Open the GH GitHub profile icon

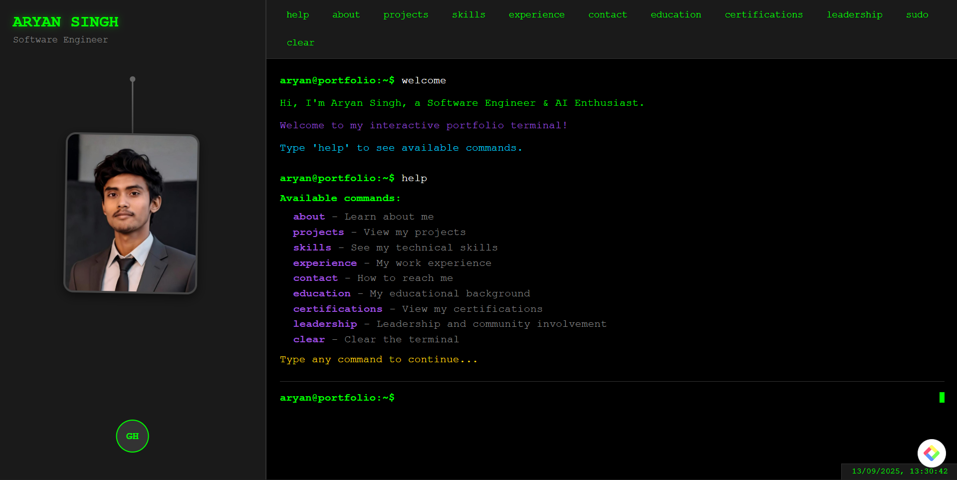132,436
